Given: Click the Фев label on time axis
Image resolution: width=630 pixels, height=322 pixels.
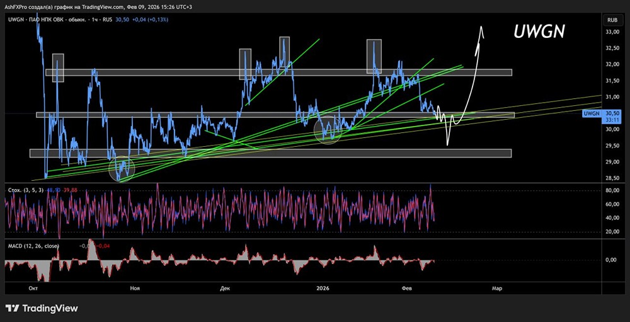Looking at the screenshot, I should coord(406,288).
